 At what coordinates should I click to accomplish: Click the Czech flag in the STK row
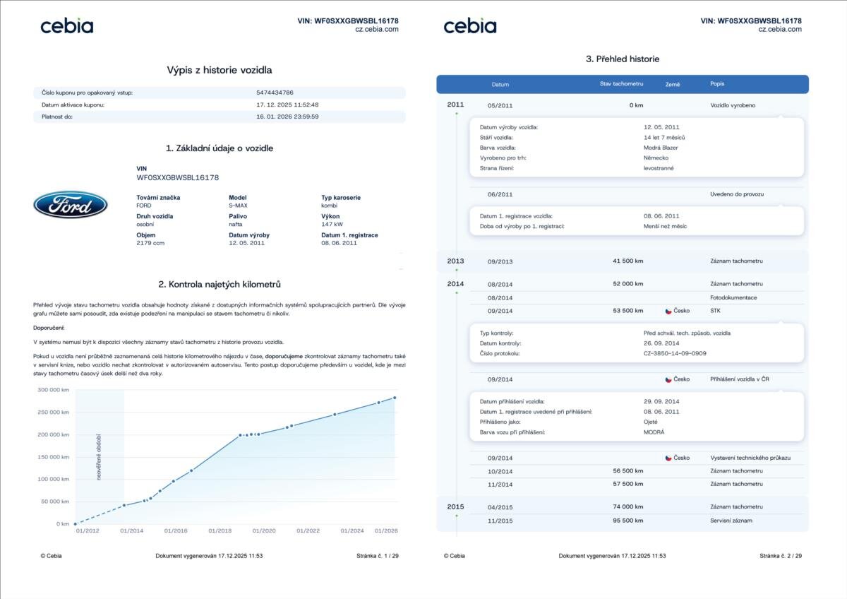668,311
